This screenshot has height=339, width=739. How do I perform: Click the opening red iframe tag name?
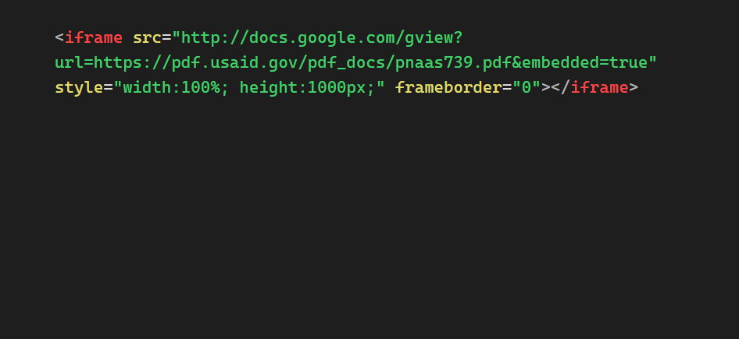[x=93, y=37]
